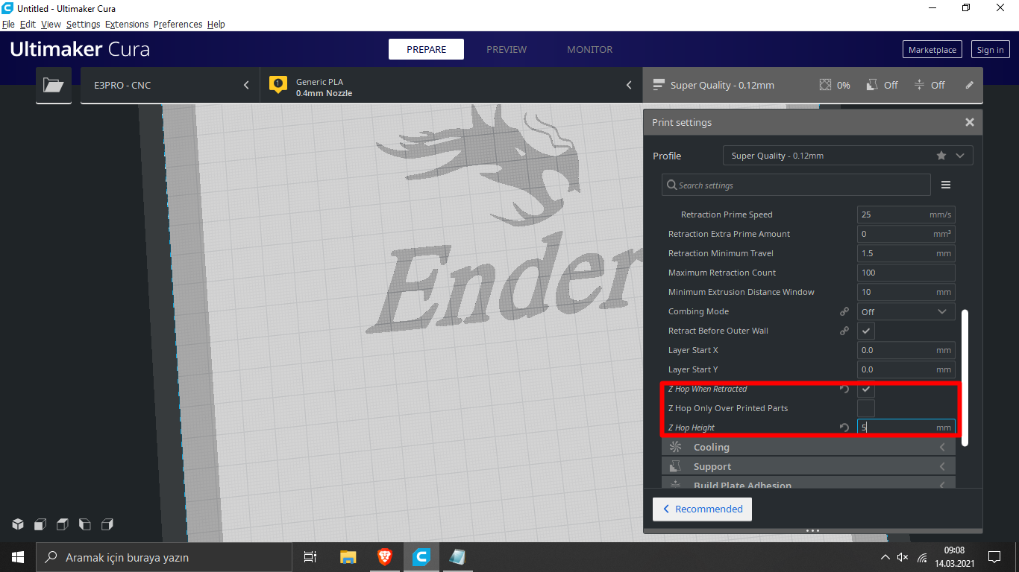Select the top view cube icon
Image resolution: width=1019 pixels, height=572 pixels.
tap(63, 524)
